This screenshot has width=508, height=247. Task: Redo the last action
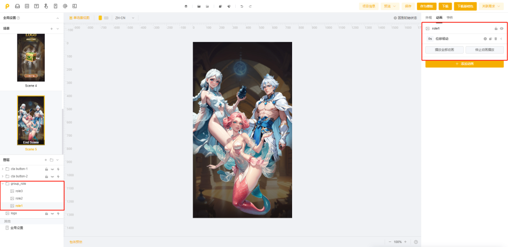(250, 7)
